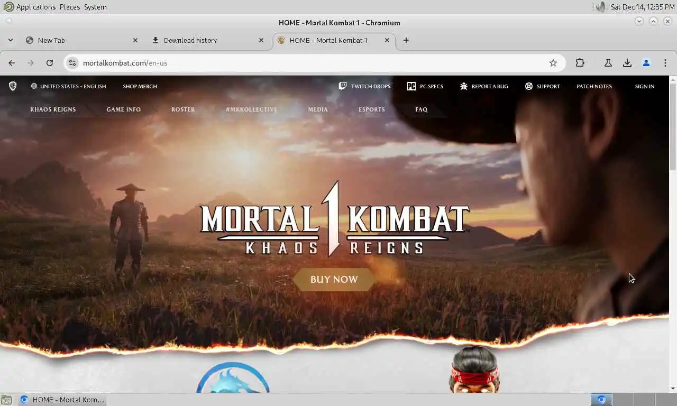Open the #MKKollective menu item
The image size is (677, 406).
click(x=251, y=109)
